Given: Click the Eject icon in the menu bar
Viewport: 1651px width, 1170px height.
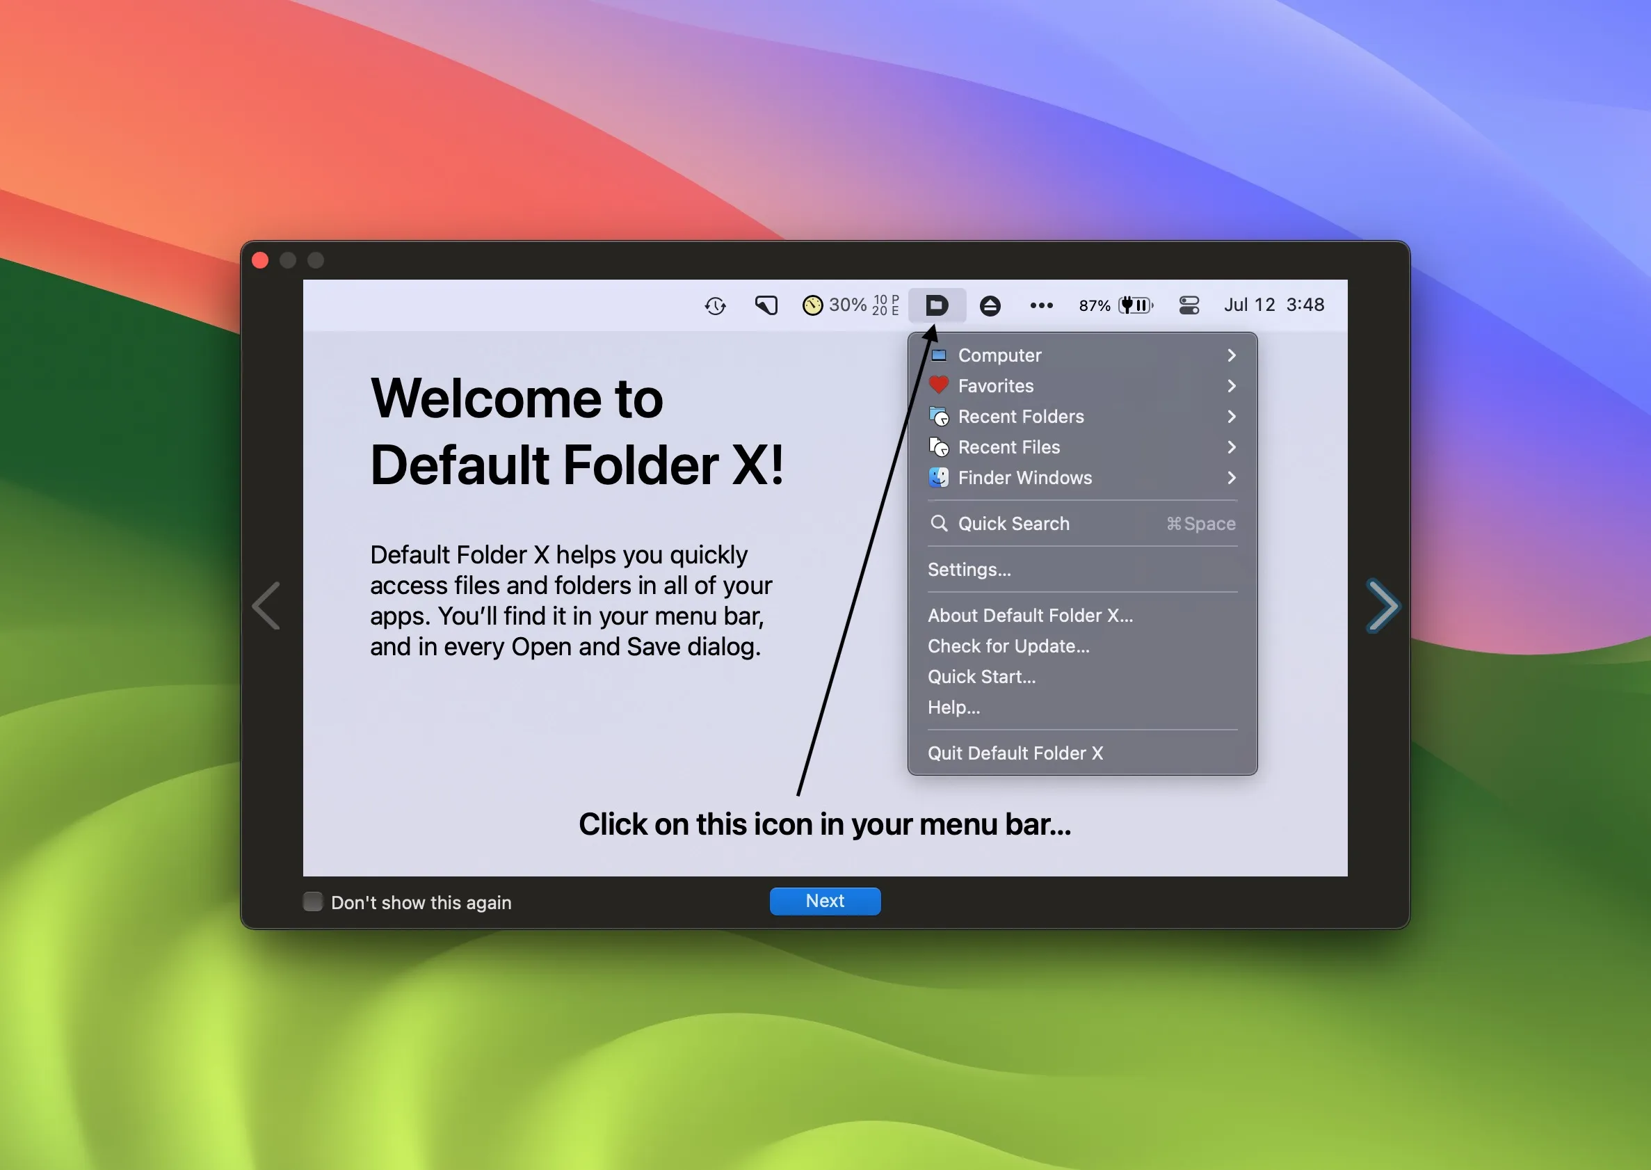Looking at the screenshot, I should click(990, 305).
